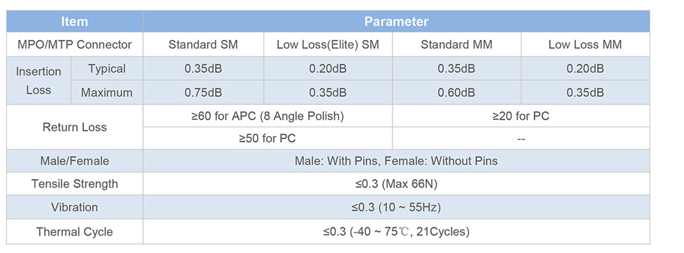Click the Return Loss row label

click(75, 127)
